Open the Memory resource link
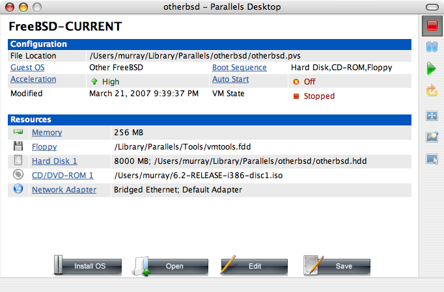The height and width of the screenshot is (292, 444). click(x=47, y=133)
